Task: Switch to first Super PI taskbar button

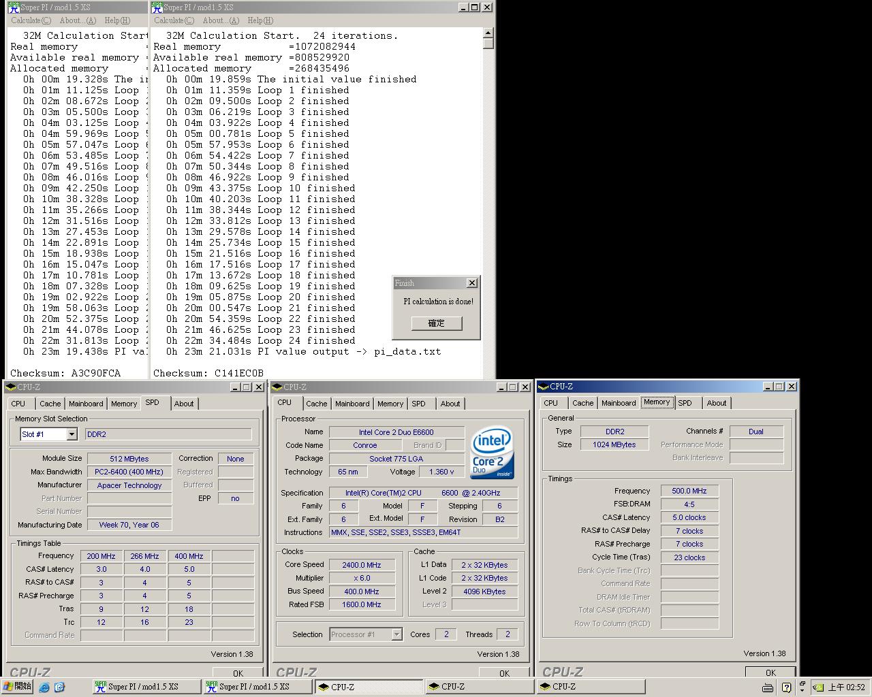Action: 146,687
